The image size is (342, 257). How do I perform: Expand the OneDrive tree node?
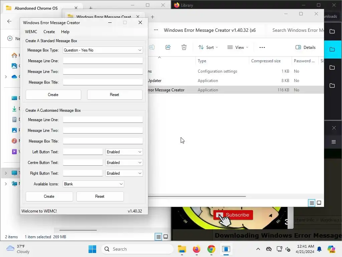click(6, 77)
